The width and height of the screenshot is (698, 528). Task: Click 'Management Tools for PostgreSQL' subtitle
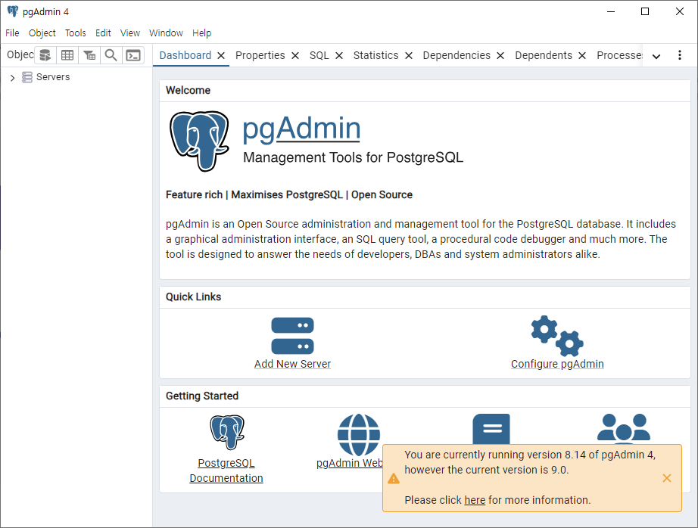353,157
